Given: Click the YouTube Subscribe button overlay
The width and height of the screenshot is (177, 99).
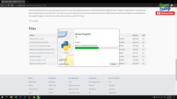Looking at the screenshot, I should [x=165, y=13].
